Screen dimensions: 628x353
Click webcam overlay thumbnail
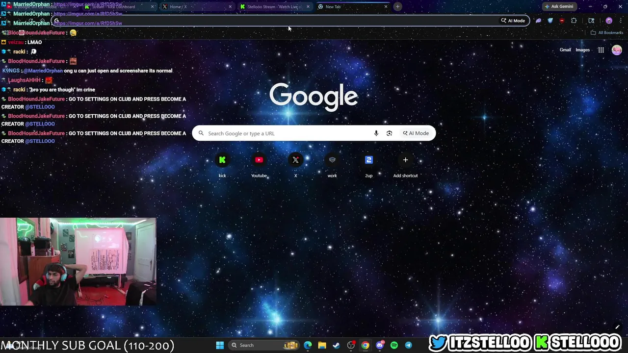78,262
